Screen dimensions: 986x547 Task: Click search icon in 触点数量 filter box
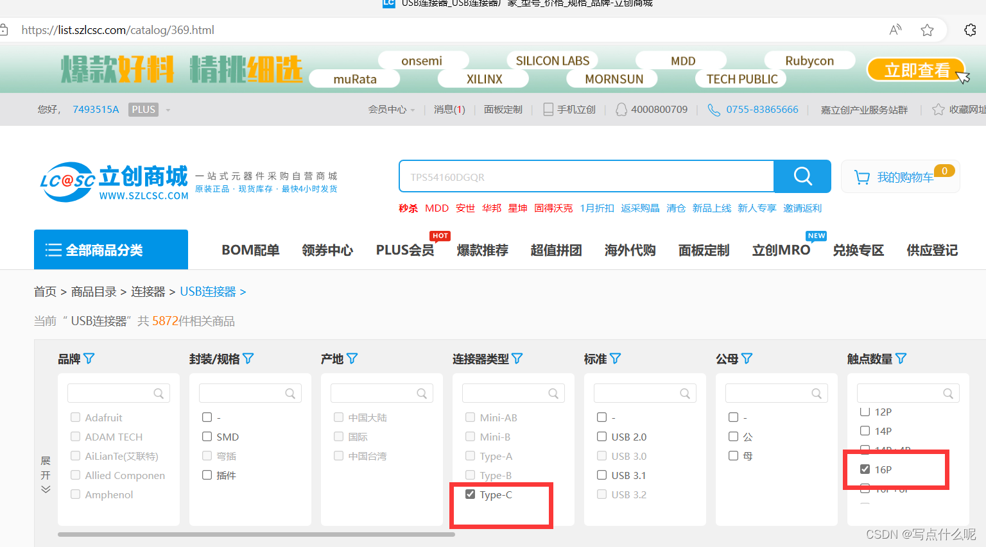pos(948,394)
